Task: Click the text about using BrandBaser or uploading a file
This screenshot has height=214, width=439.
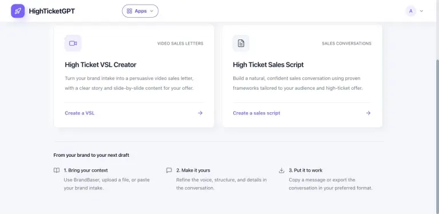Action: (x=107, y=184)
